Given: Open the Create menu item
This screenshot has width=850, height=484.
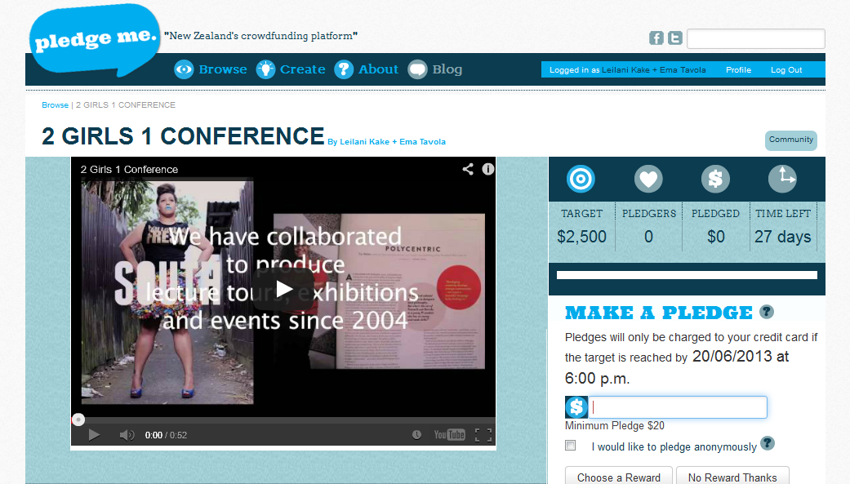Looking at the screenshot, I should (291, 69).
